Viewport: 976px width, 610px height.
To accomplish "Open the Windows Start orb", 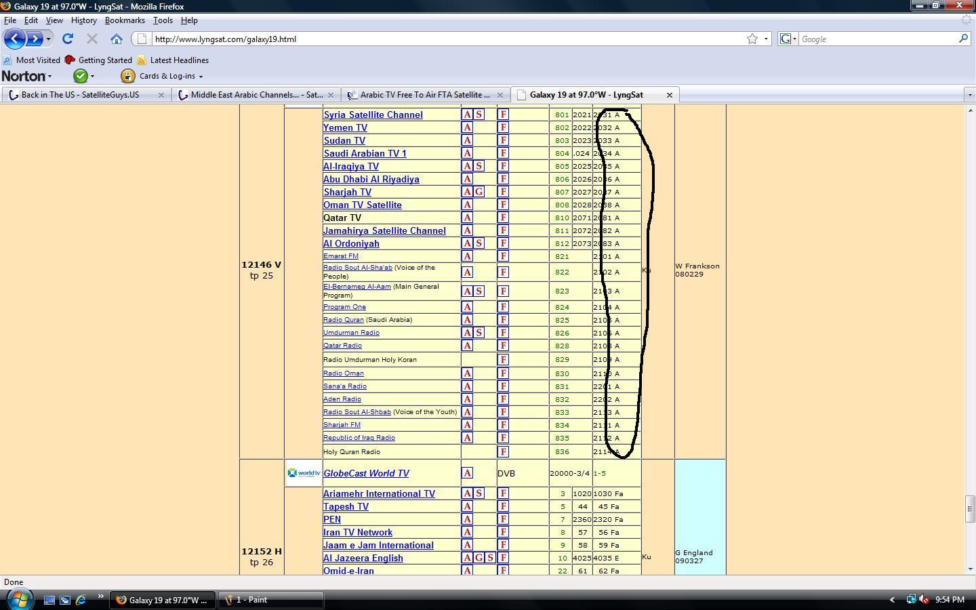I will click(18, 600).
